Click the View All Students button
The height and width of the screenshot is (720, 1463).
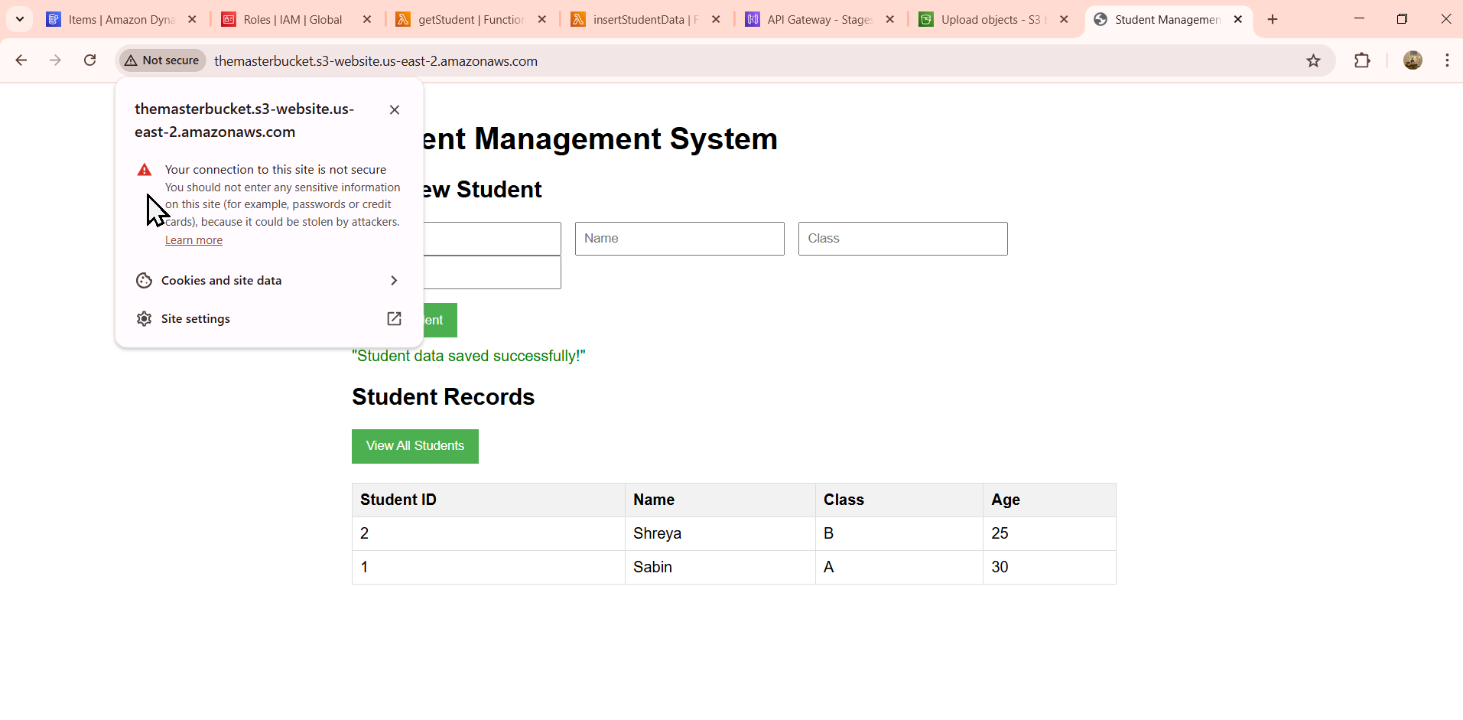415,446
